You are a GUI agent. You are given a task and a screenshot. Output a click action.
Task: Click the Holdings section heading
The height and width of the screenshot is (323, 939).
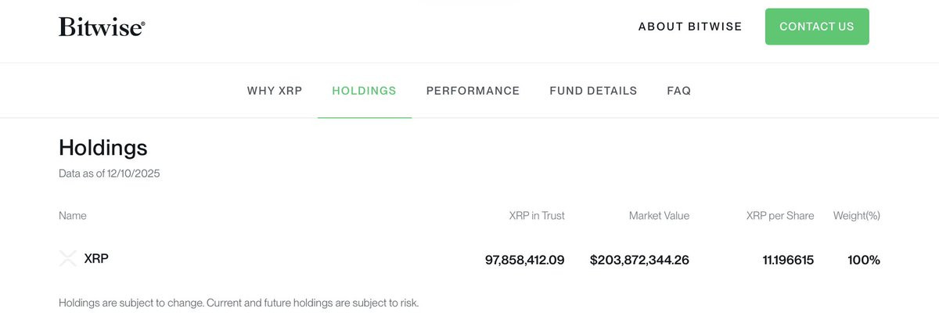point(103,147)
